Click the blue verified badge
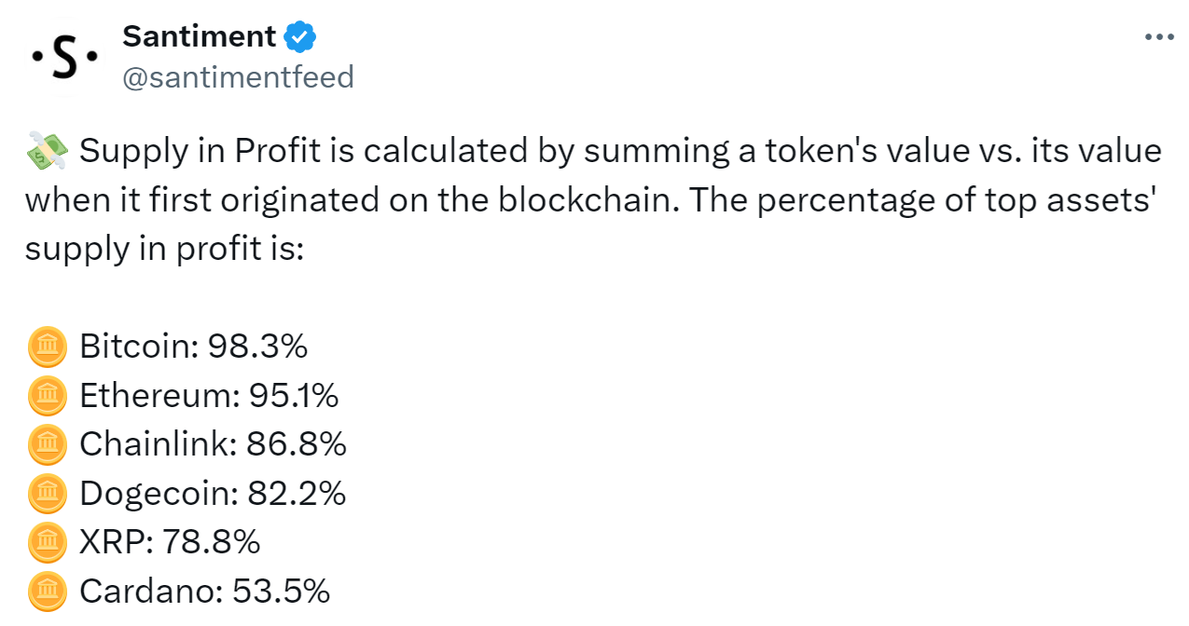The width and height of the screenshot is (1189, 626). (300, 37)
